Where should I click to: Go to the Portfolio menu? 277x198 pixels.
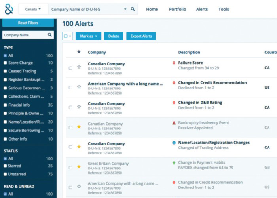(x=177, y=9)
